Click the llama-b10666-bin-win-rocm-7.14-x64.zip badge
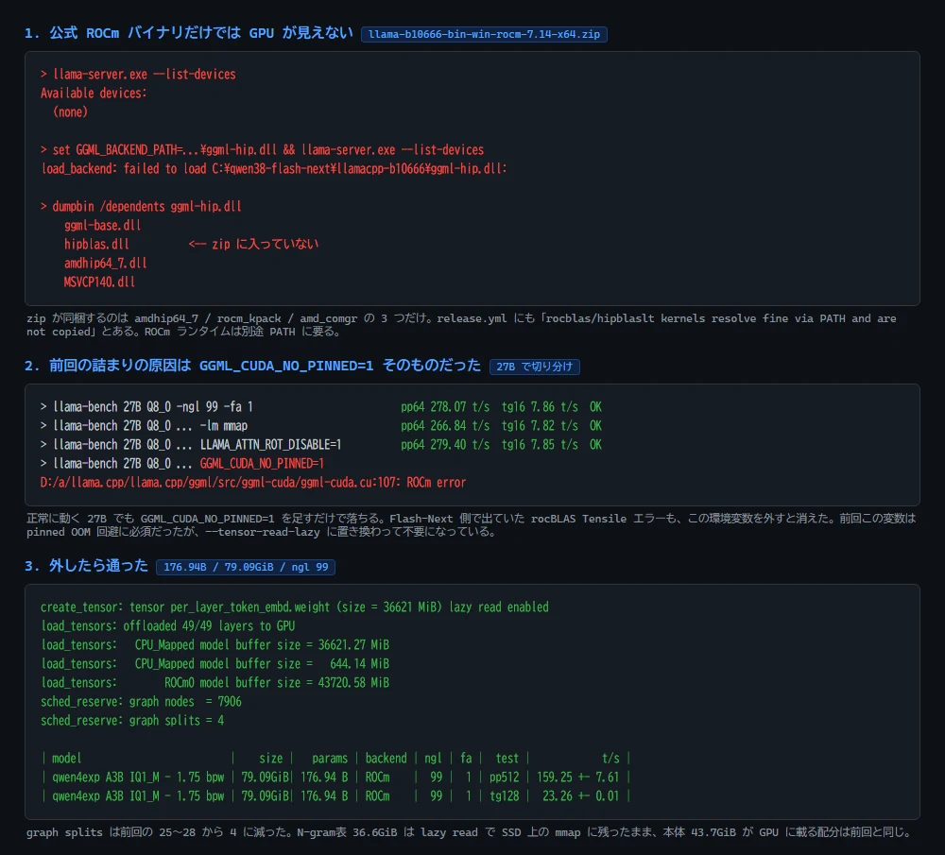Viewport: 945px width, 855px height. click(484, 34)
